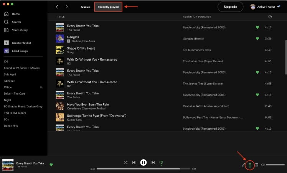Select the Recently played tab
The height and width of the screenshot is (173, 287).
pos(108,7)
